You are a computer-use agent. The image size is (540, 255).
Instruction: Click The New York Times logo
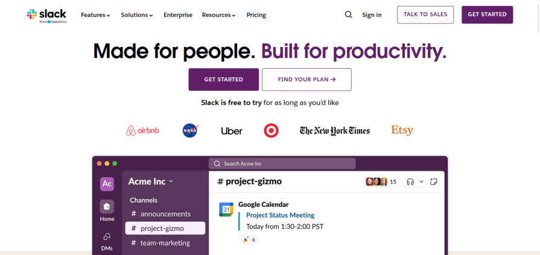pyautogui.click(x=335, y=131)
